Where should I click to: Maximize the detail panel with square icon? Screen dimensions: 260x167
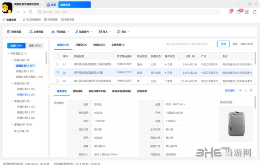pos(251,90)
